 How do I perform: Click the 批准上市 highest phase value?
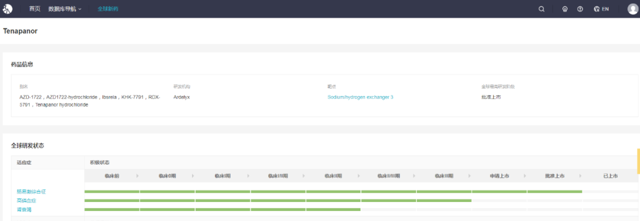click(x=491, y=97)
